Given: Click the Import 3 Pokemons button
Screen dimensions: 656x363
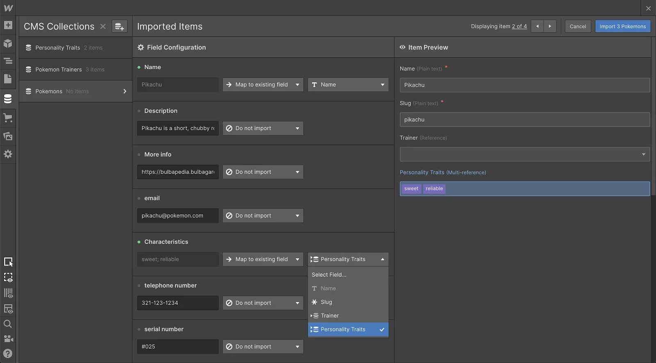Looking at the screenshot, I should pyautogui.click(x=622, y=27).
